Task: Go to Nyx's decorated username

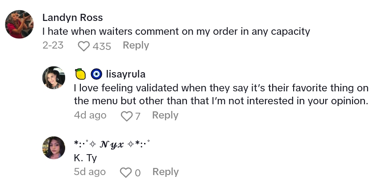Action: pyautogui.click(x=112, y=144)
